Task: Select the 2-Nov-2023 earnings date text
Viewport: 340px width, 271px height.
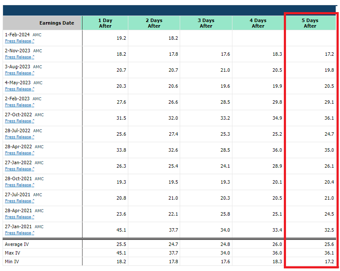Action: pos(17,51)
